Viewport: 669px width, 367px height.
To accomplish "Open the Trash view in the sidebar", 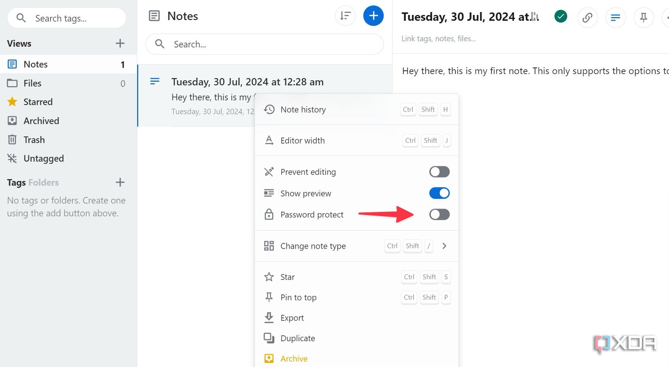I will (x=34, y=139).
